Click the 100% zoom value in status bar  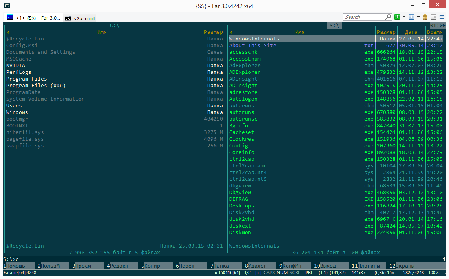pyautogui.click(x=434, y=273)
